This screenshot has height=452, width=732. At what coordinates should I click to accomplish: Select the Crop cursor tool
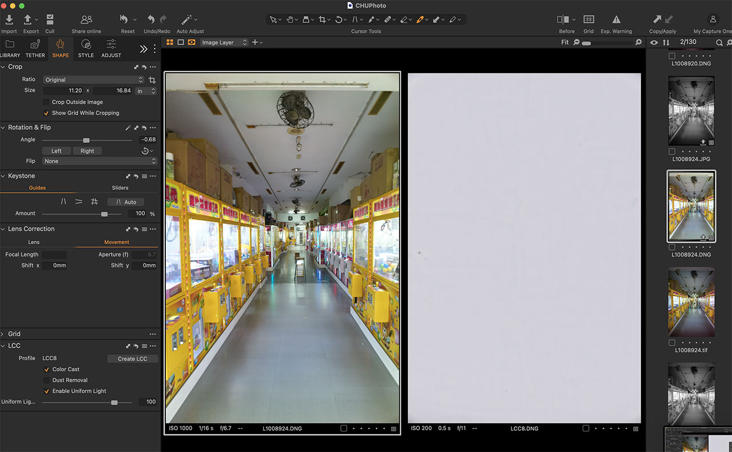tap(322, 19)
